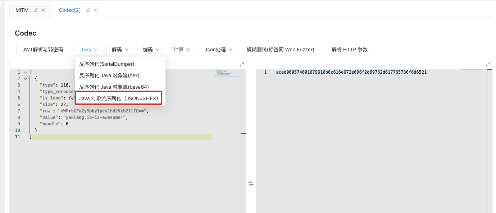
Task: Choose 反序列化 Java 对象流(base64)
Action: pyautogui.click(x=120, y=87)
